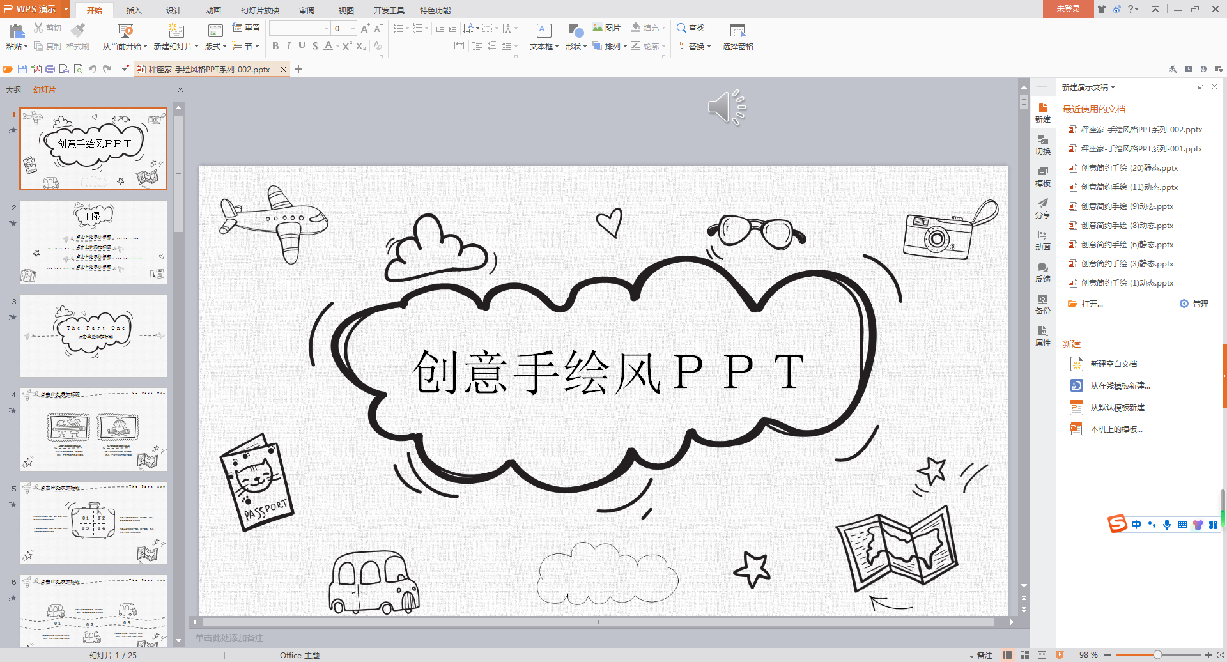Expand the Replace (替换) dropdown
Viewport: 1227px width, 662px height.
click(x=709, y=47)
